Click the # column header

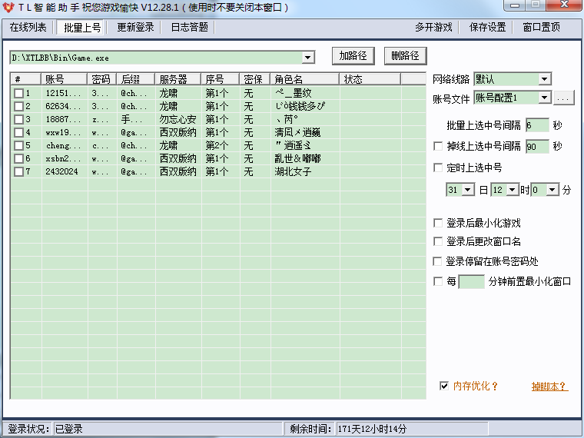[25, 79]
